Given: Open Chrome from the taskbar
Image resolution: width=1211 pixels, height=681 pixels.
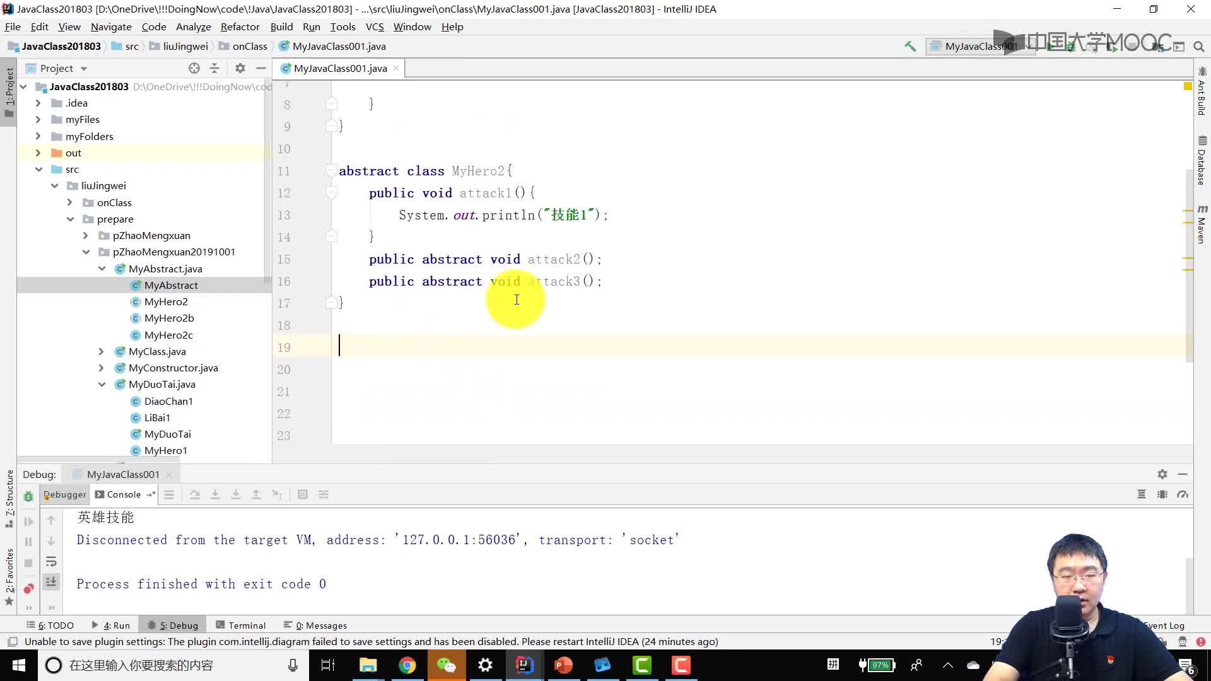Looking at the screenshot, I should point(407,665).
